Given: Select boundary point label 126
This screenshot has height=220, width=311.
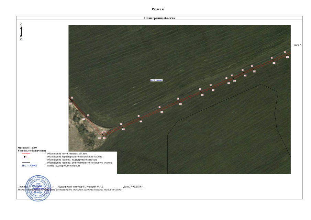Looking at the screenshot, I should [162, 112].
